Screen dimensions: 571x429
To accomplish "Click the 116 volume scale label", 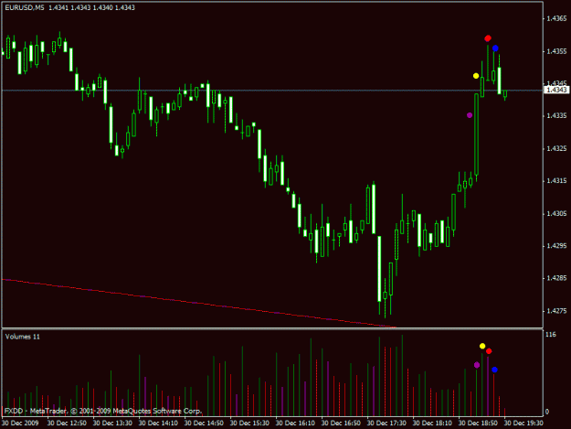I will [x=551, y=335].
